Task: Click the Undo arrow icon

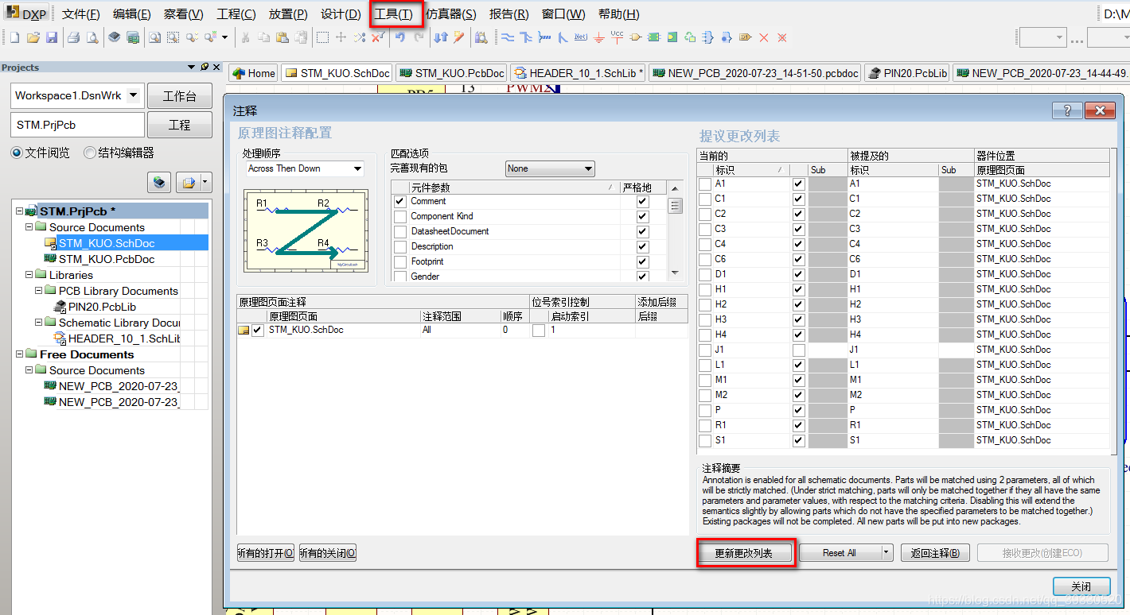Action: (x=399, y=37)
